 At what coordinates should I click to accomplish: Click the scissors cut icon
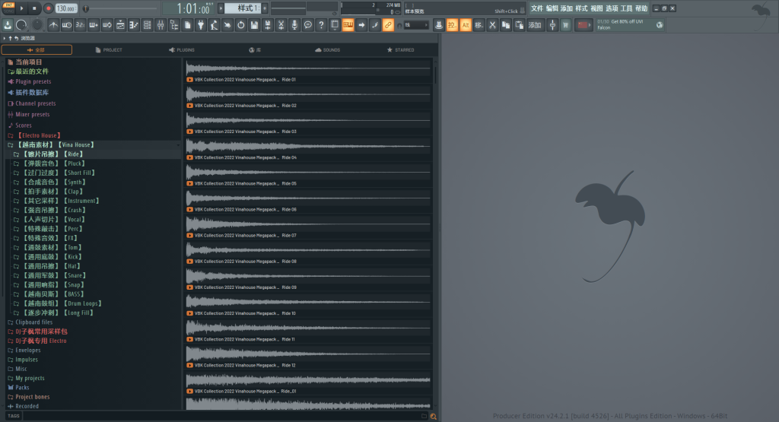pos(492,25)
